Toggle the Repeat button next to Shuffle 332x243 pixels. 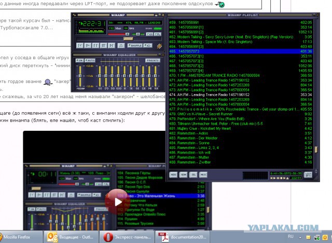pyautogui.click(x=148, y=46)
